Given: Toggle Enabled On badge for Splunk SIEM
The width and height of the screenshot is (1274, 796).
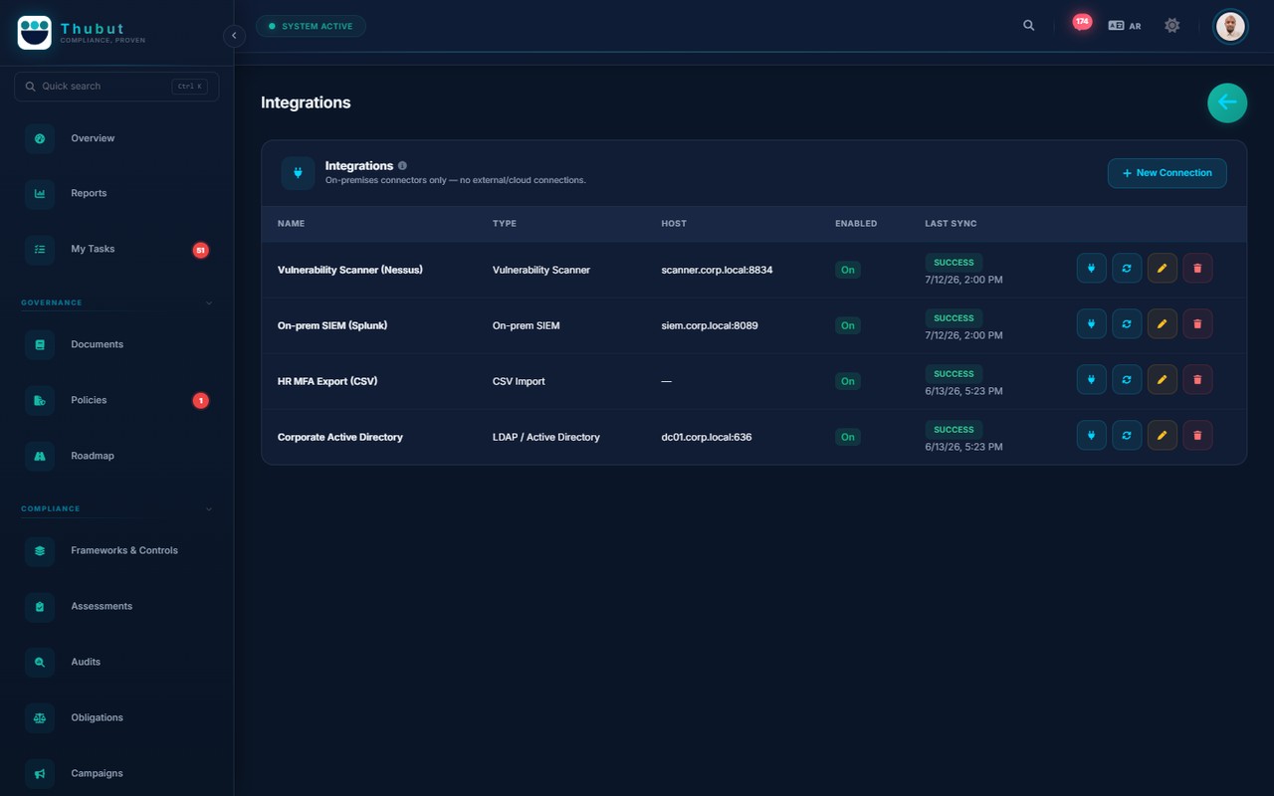Looking at the screenshot, I should point(847,325).
